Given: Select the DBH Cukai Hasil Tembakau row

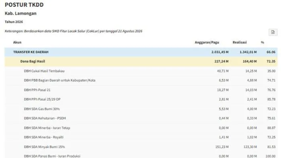Looking at the screenshot, I should click(x=141, y=71).
